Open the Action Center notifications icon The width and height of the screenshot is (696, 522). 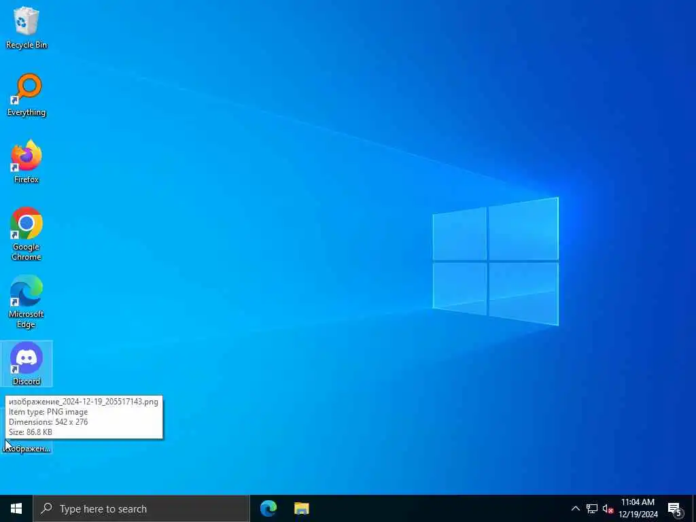674,508
